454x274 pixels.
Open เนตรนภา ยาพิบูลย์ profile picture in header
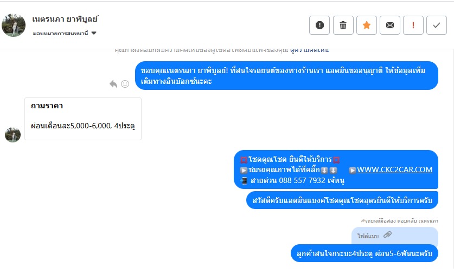pyautogui.click(x=14, y=25)
